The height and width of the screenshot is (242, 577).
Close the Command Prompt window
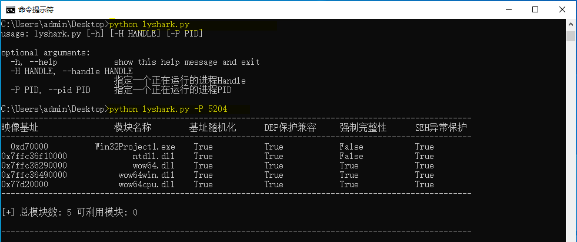click(562, 9)
